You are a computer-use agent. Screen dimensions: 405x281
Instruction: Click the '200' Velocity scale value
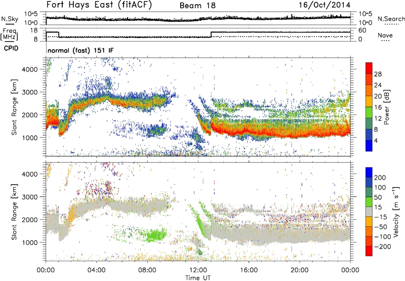(380, 178)
